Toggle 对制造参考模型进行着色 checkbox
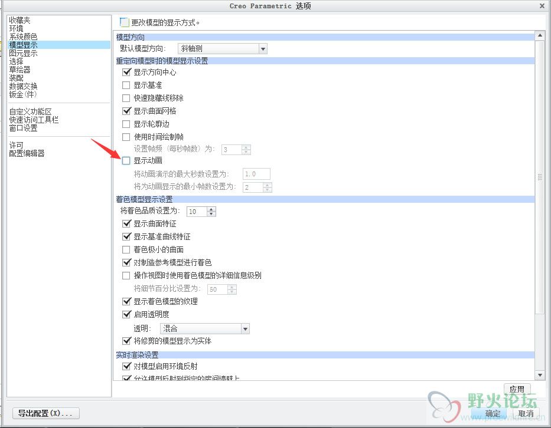Viewport: 551px width, 428px height. [126, 262]
